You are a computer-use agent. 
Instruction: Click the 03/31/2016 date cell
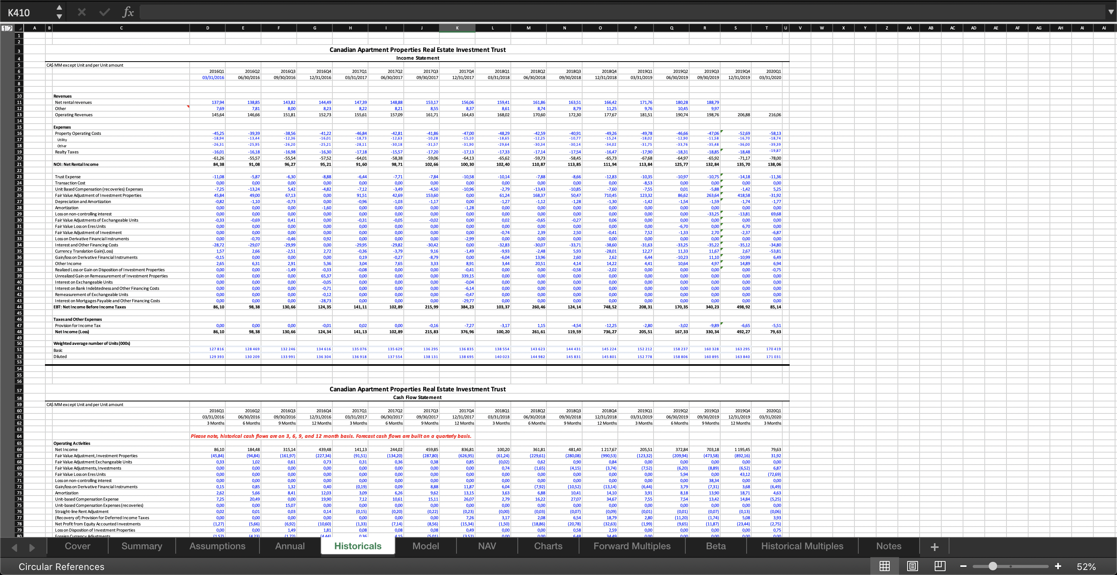tap(208, 77)
